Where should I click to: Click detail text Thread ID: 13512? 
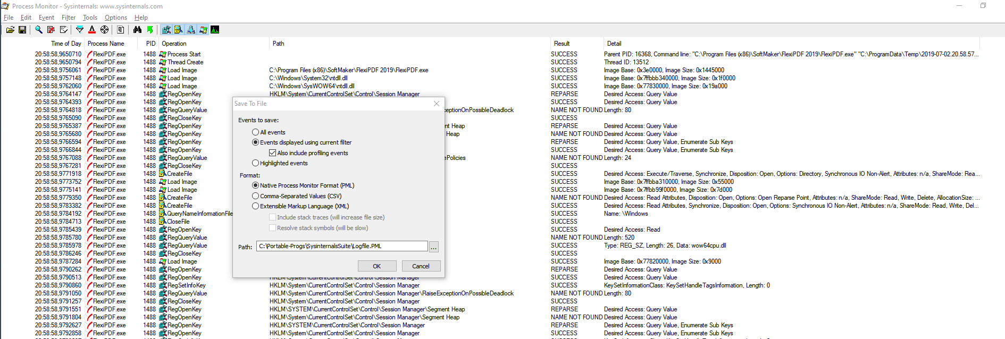[626, 62]
